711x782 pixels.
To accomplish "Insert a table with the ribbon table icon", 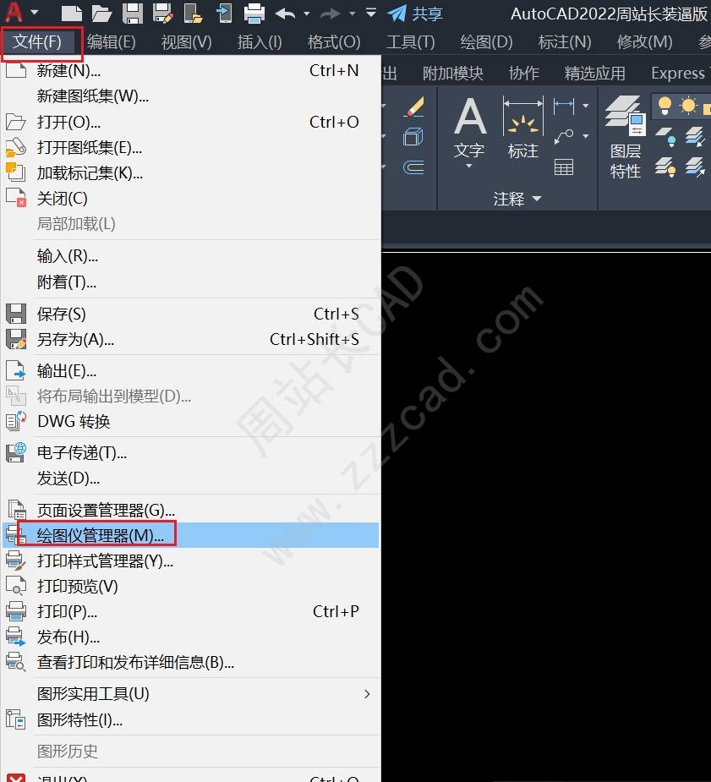I will 564,167.
